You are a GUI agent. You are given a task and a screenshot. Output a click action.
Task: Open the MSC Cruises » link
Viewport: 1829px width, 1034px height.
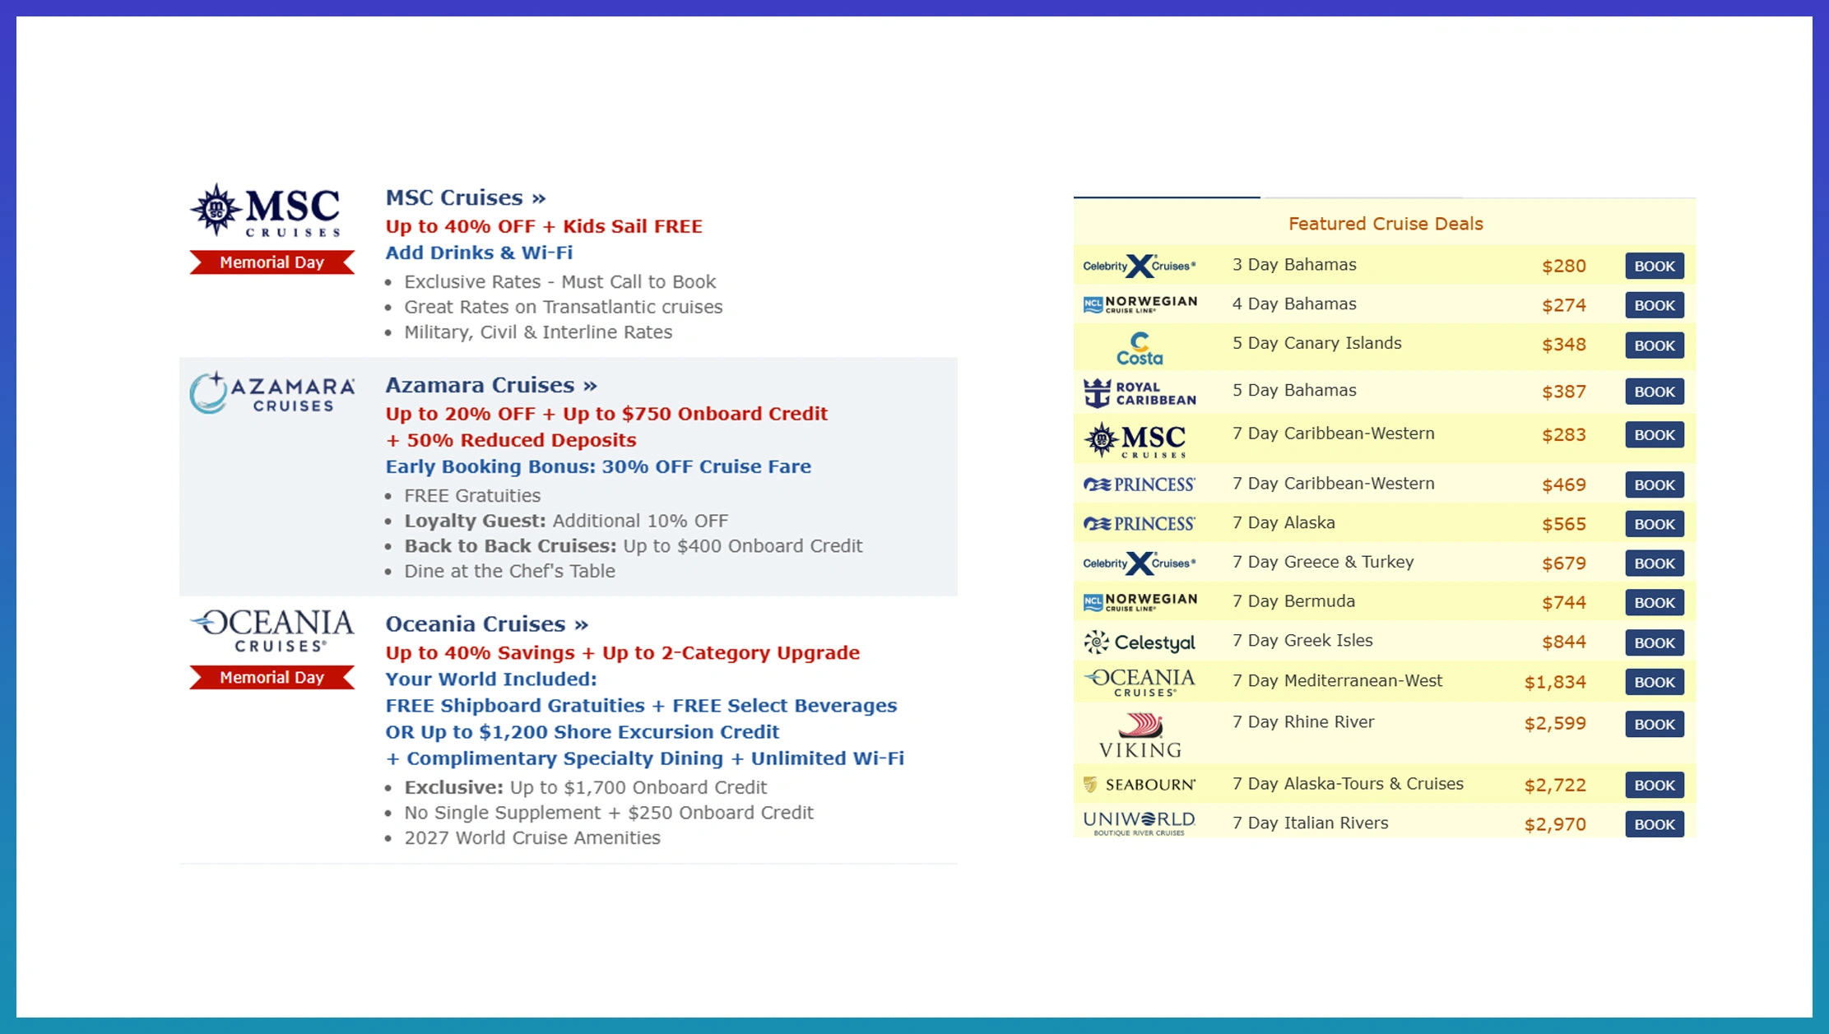[x=466, y=197]
